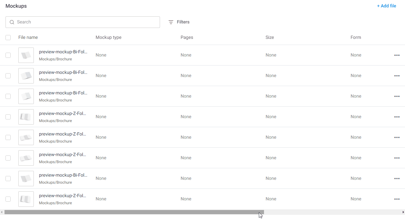The width and height of the screenshot is (405, 219).
Task: Click the horizontal scrollbar's right arrow
Action: (403, 212)
